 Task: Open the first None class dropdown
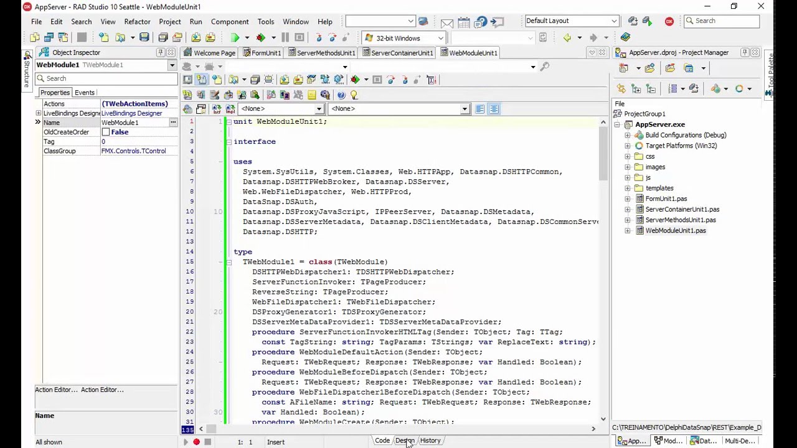coord(319,109)
